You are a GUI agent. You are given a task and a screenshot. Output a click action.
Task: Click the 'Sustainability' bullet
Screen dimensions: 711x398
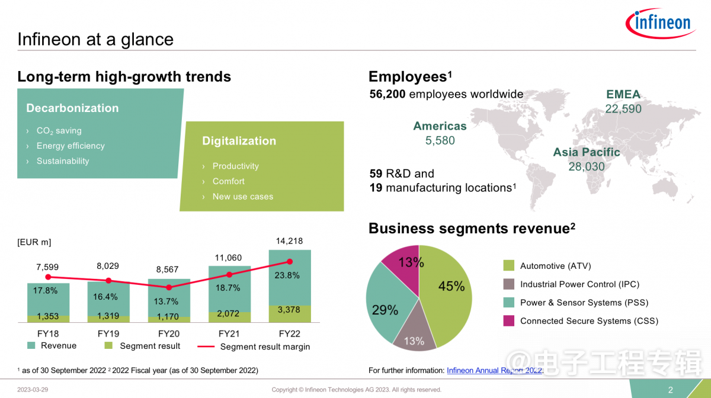(x=63, y=161)
